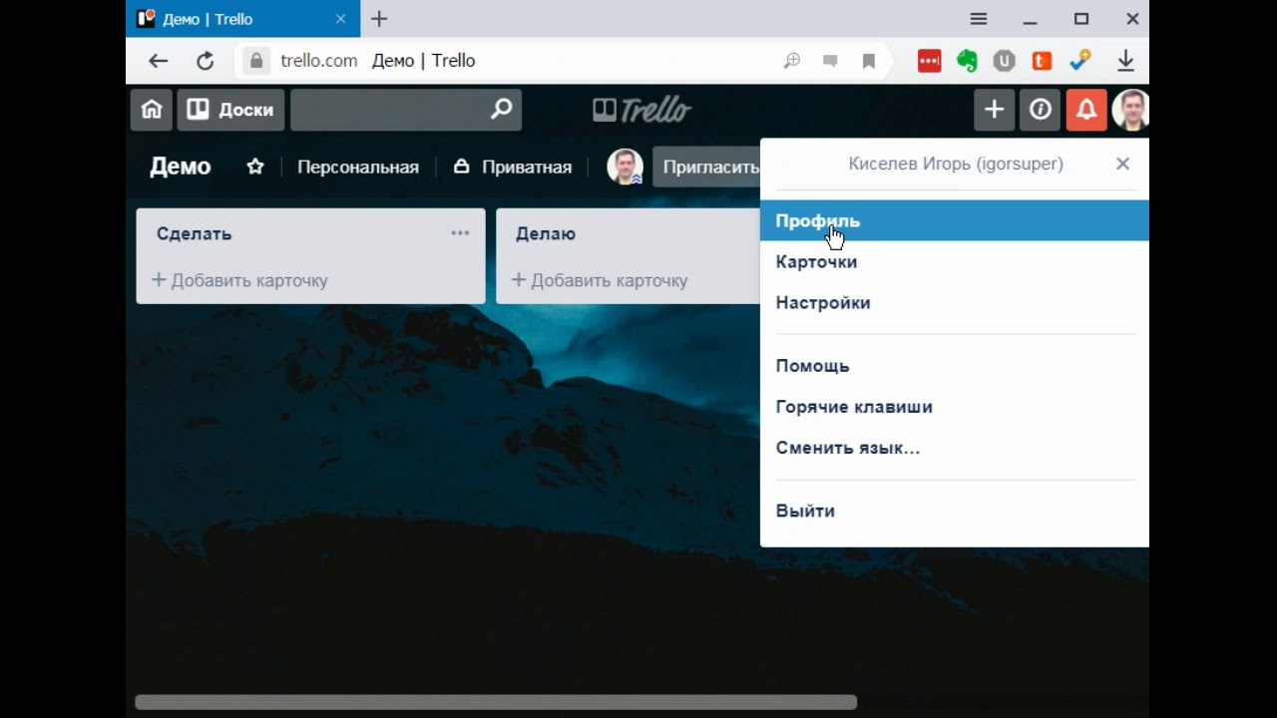Viewport: 1277px width, 718px height.
Task: Open the information icon button
Action: point(1041,110)
